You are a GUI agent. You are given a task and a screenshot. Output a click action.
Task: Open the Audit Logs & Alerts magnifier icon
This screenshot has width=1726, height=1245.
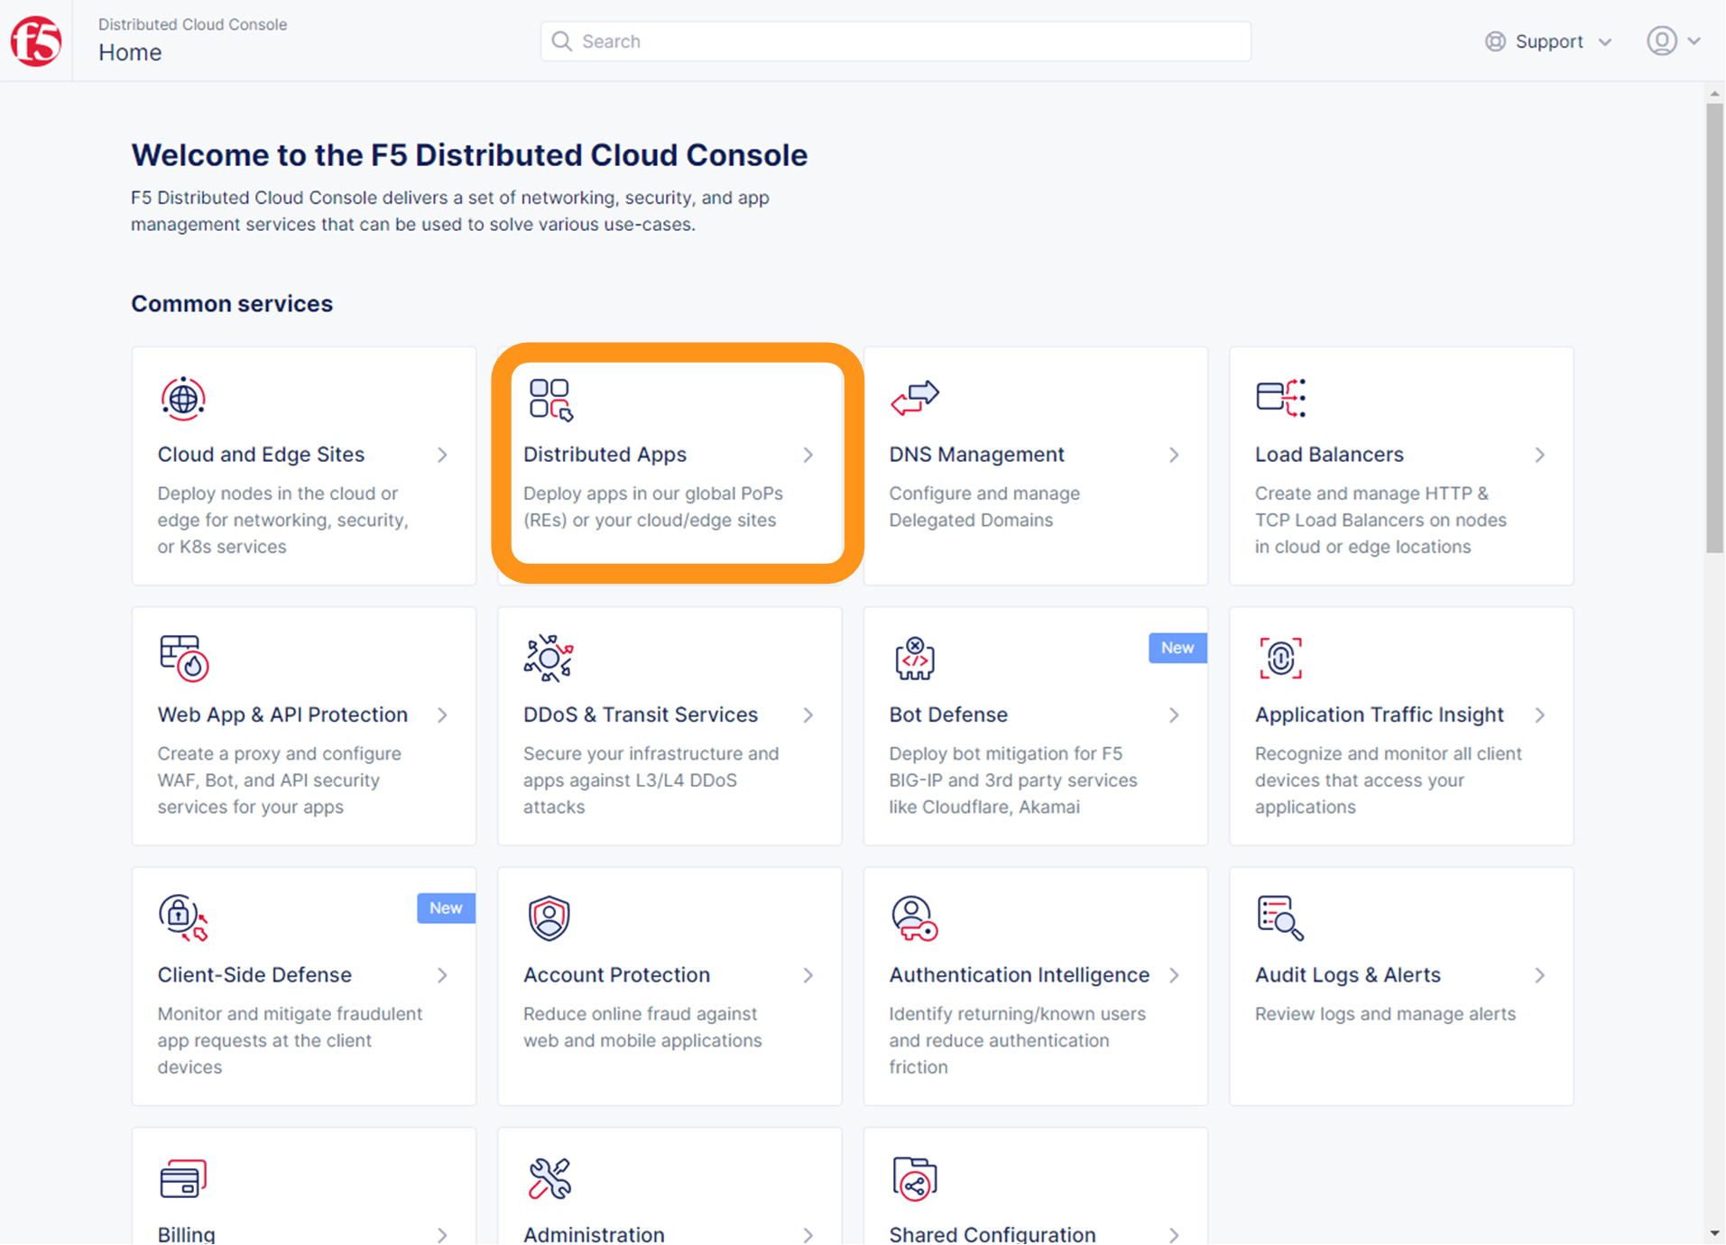(1280, 918)
